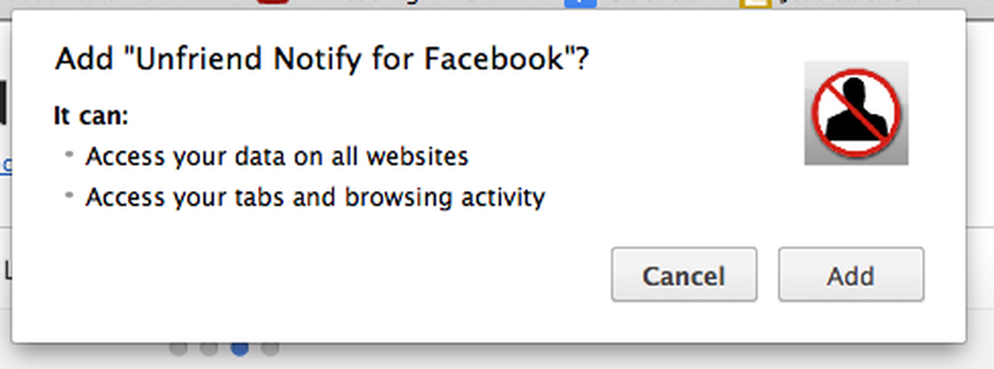Confirm installation with the Add button
The height and width of the screenshot is (369, 994).
(x=851, y=274)
